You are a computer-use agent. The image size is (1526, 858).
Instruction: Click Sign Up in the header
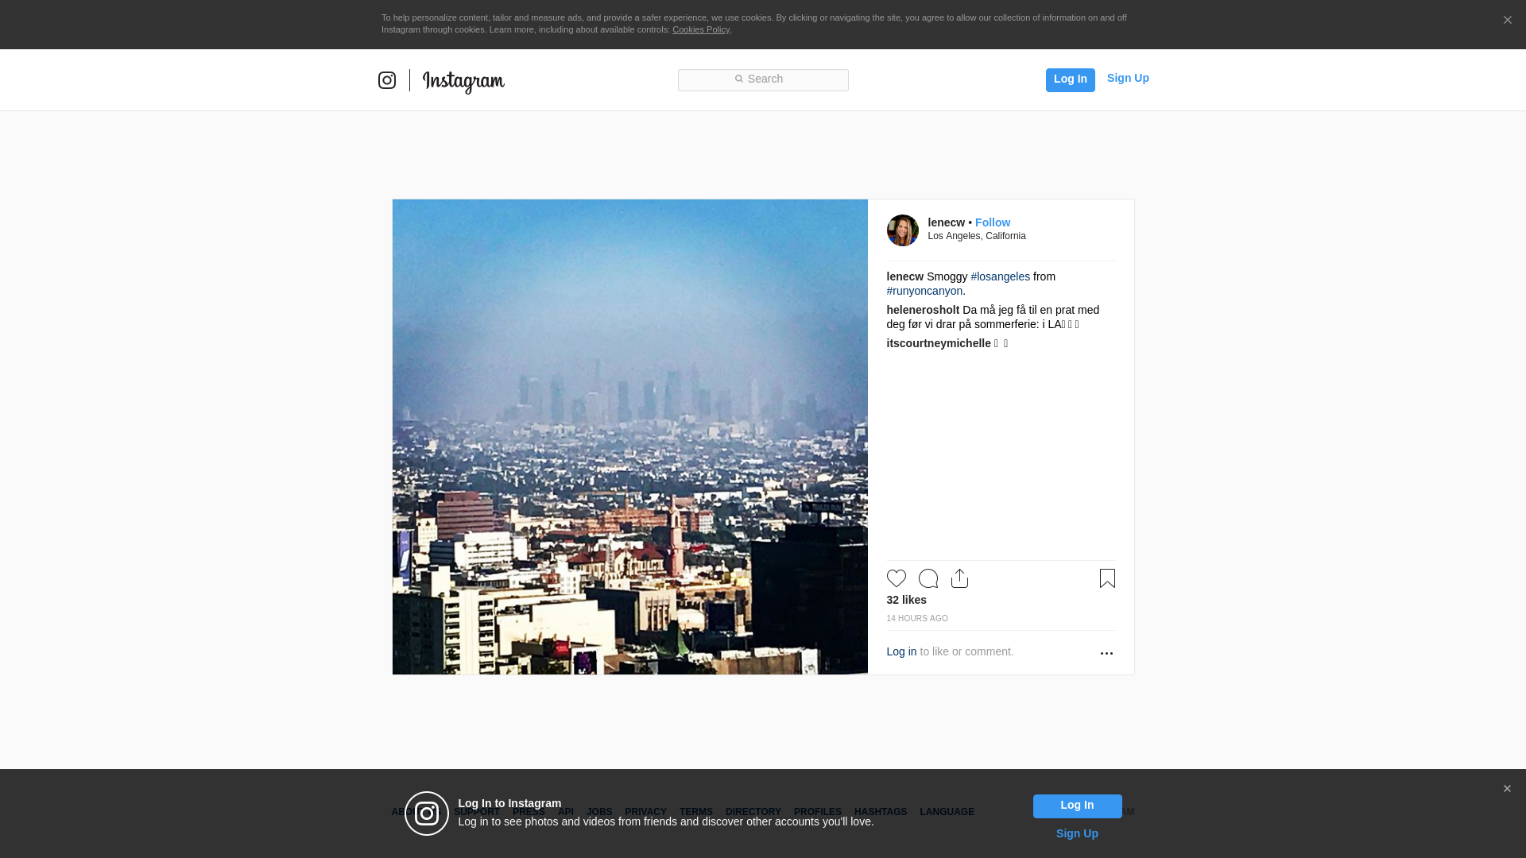tap(1128, 78)
